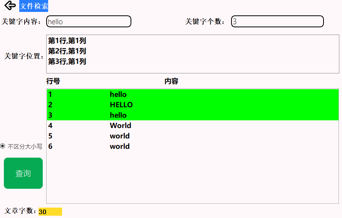This screenshot has width=342, height=218.
Task: Focus the 关键字内容 input containing hello
Action: point(89,22)
